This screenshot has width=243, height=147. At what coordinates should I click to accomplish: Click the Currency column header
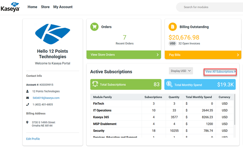coord(224,97)
